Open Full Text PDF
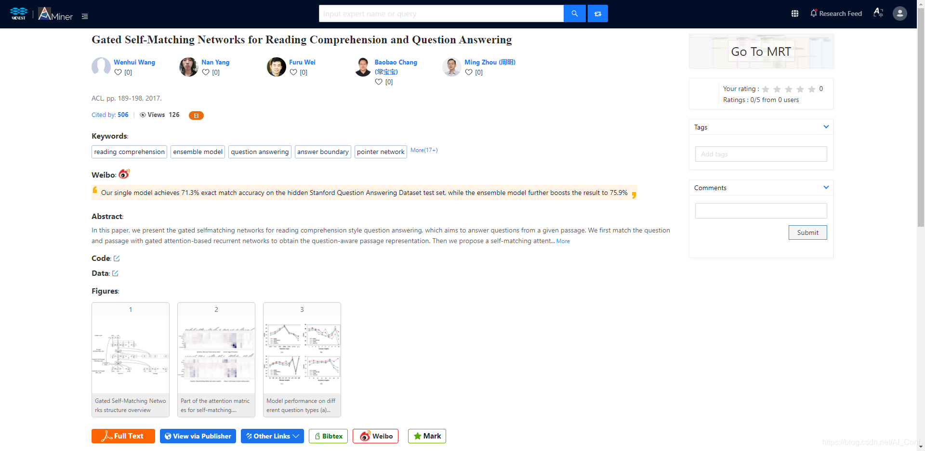 pos(123,436)
